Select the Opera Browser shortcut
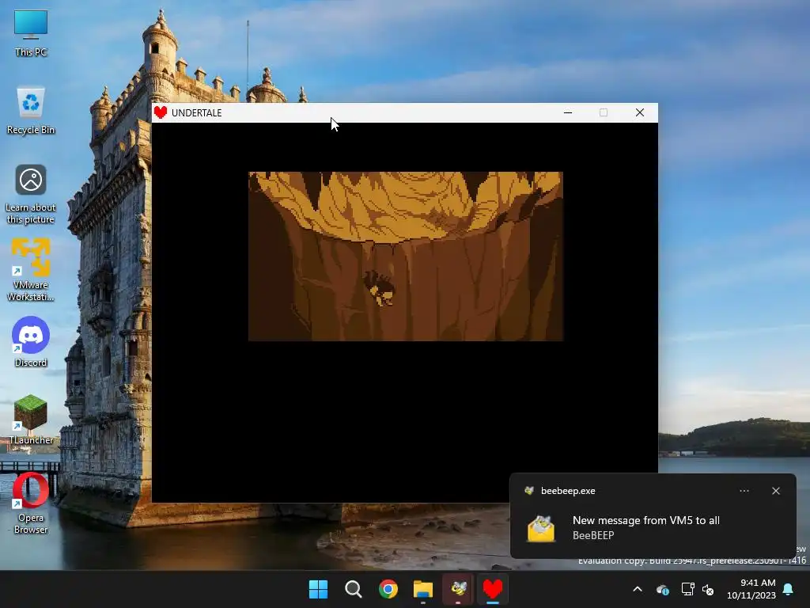Screen dimensions: 810x608 coord(31,503)
